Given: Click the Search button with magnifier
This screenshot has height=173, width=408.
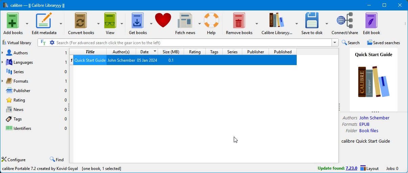Looking at the screenshot, I should 350,42.
